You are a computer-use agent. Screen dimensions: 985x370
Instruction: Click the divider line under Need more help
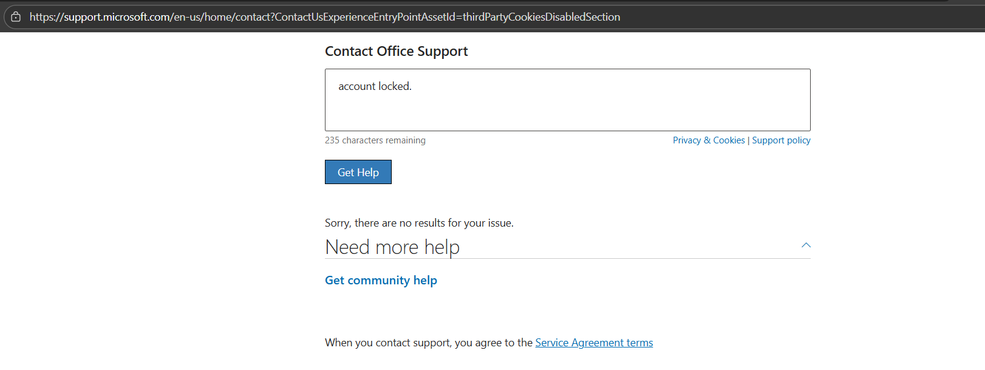click(x=568, y=259)
